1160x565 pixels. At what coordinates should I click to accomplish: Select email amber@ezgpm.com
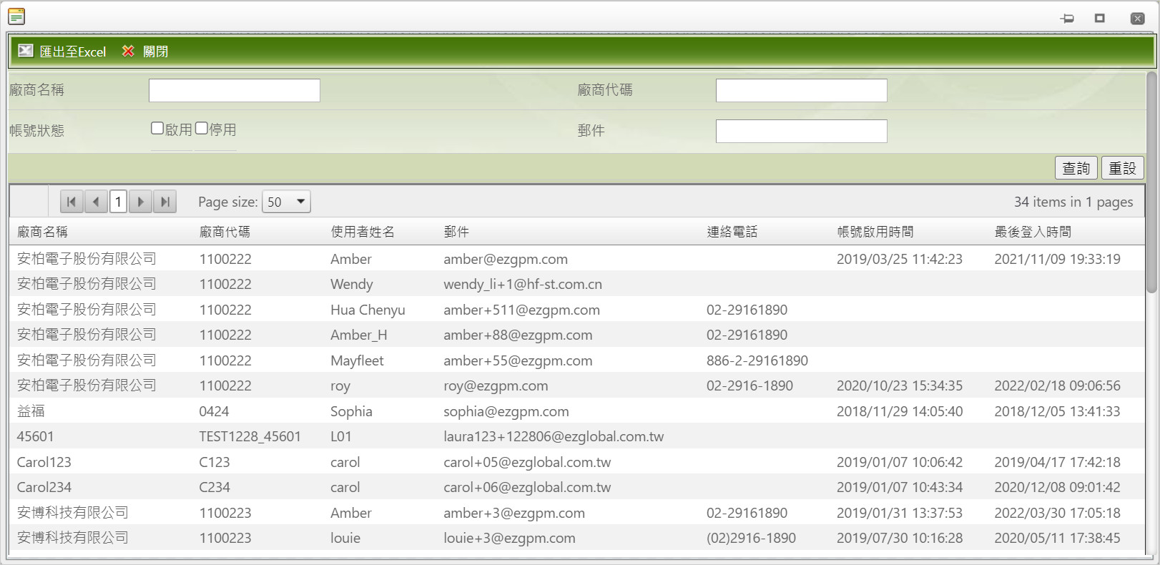point(506,259)
